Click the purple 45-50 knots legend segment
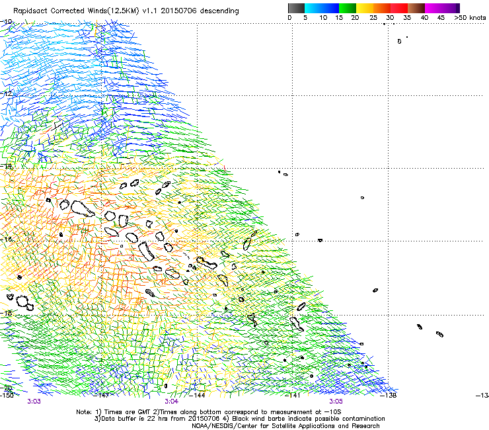 coord(451,8)
